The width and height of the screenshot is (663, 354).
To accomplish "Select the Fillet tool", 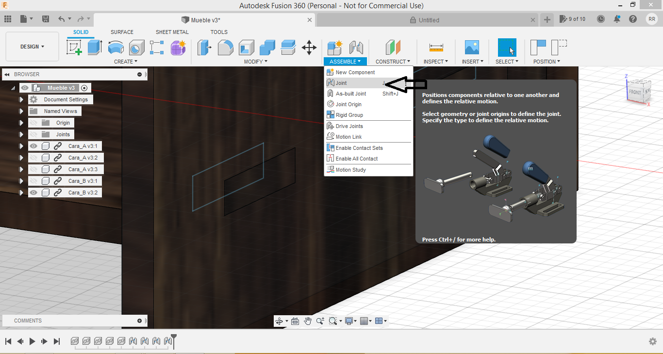I will click(x=226, y=47).
